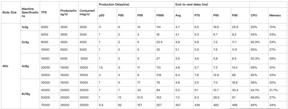Viewport: 288px width, 109px height.
Task: Click the 4c8g machine specification cell
Action: 30,66
